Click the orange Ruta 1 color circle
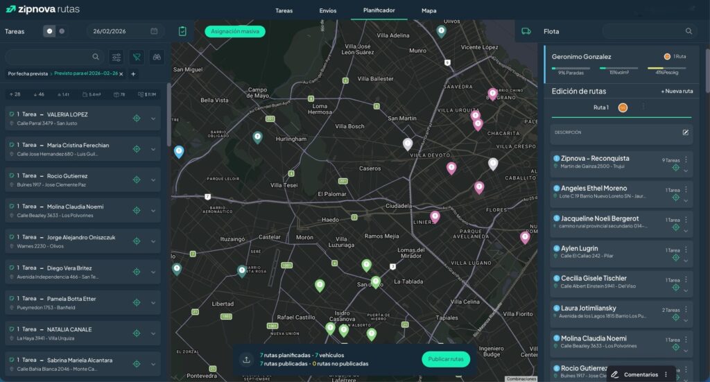This screenshot has height=382, width=710. (x=623, y=107)
